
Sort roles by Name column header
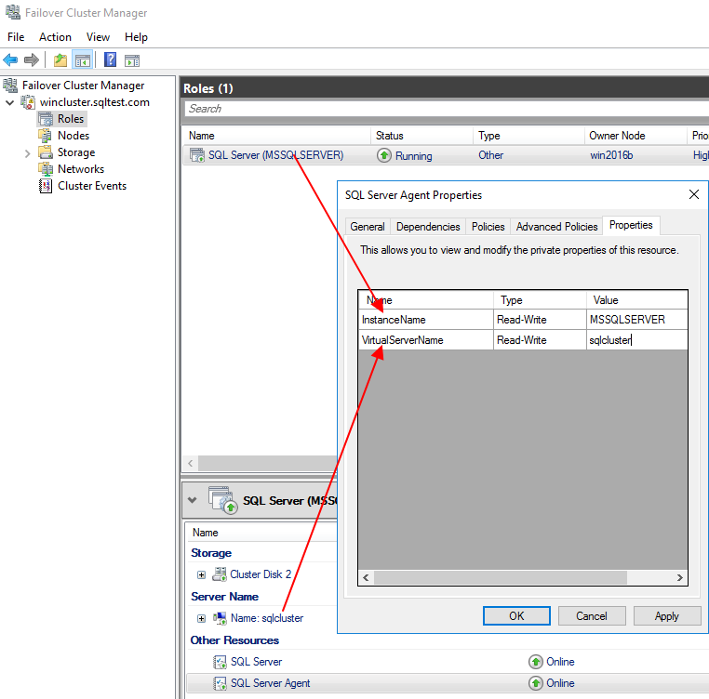(276, 136)
